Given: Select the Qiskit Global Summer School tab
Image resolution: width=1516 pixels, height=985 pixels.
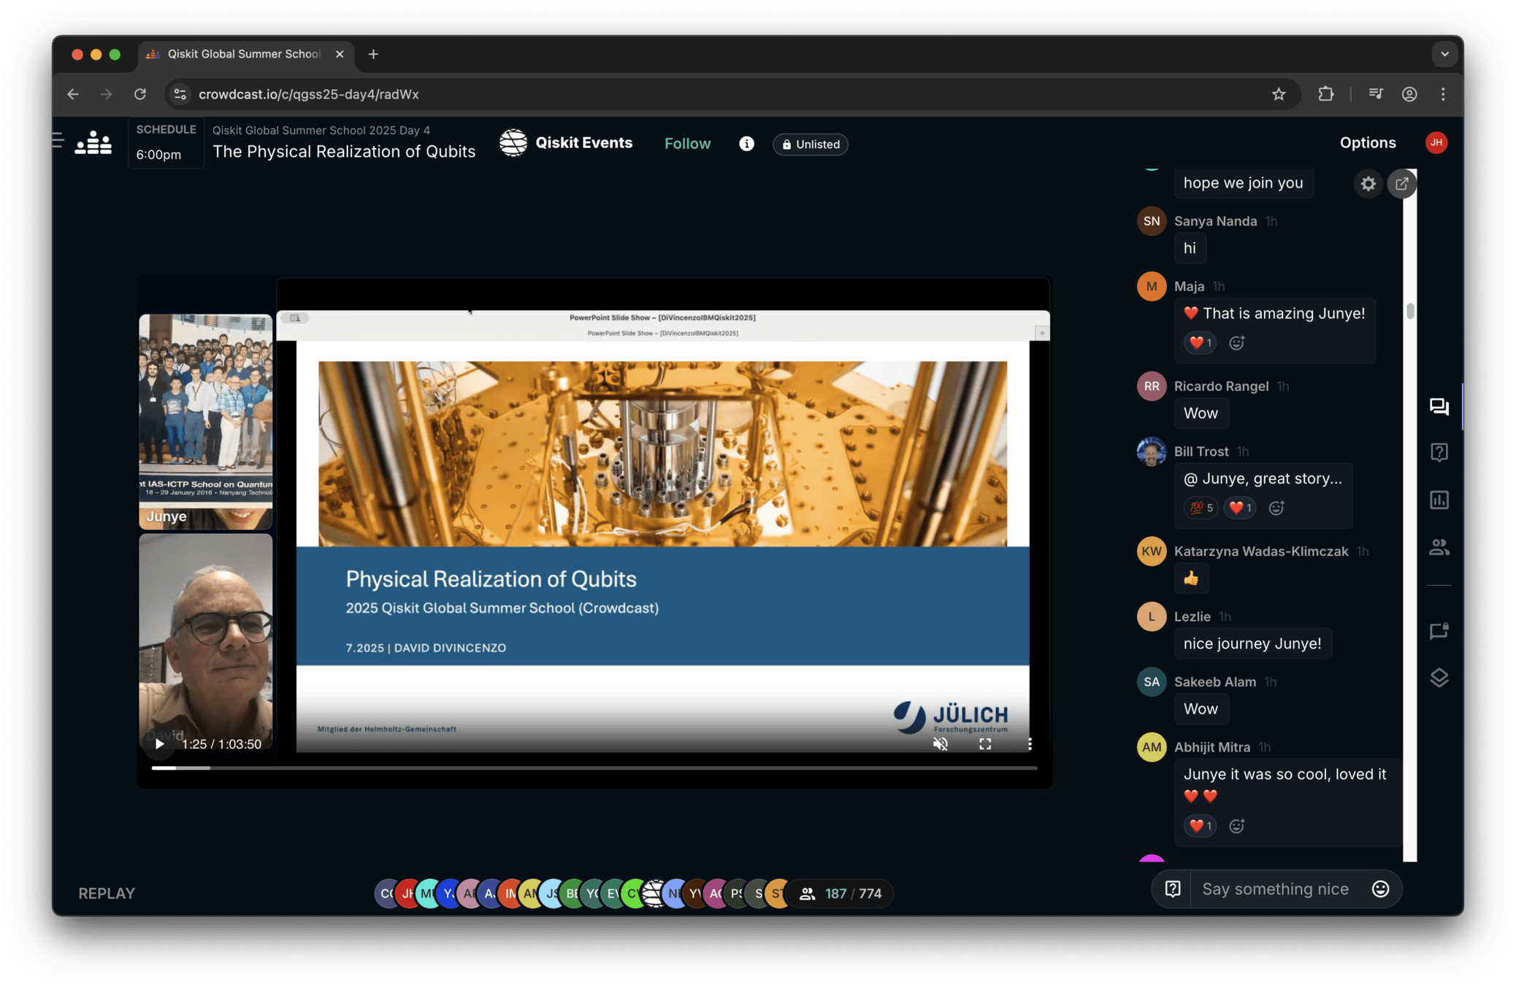Looking at the screenshot, I should pos(244,54).
